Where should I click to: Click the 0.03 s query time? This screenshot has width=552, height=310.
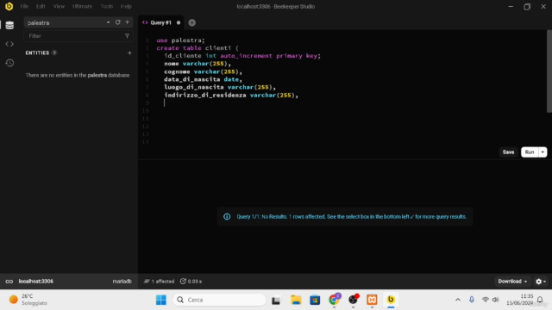click(x=195, y=282)
